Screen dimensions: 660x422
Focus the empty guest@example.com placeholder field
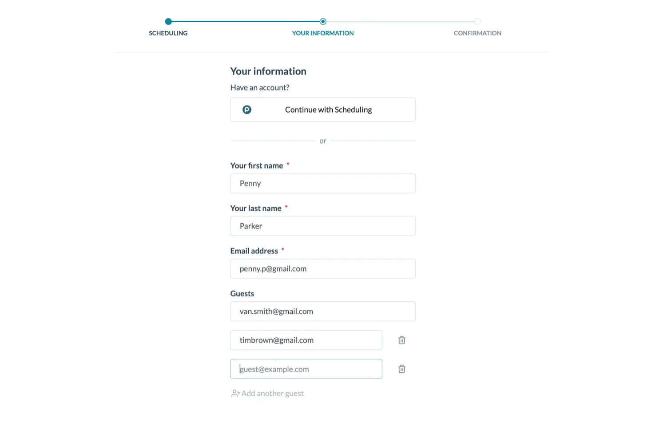(306, 369)
